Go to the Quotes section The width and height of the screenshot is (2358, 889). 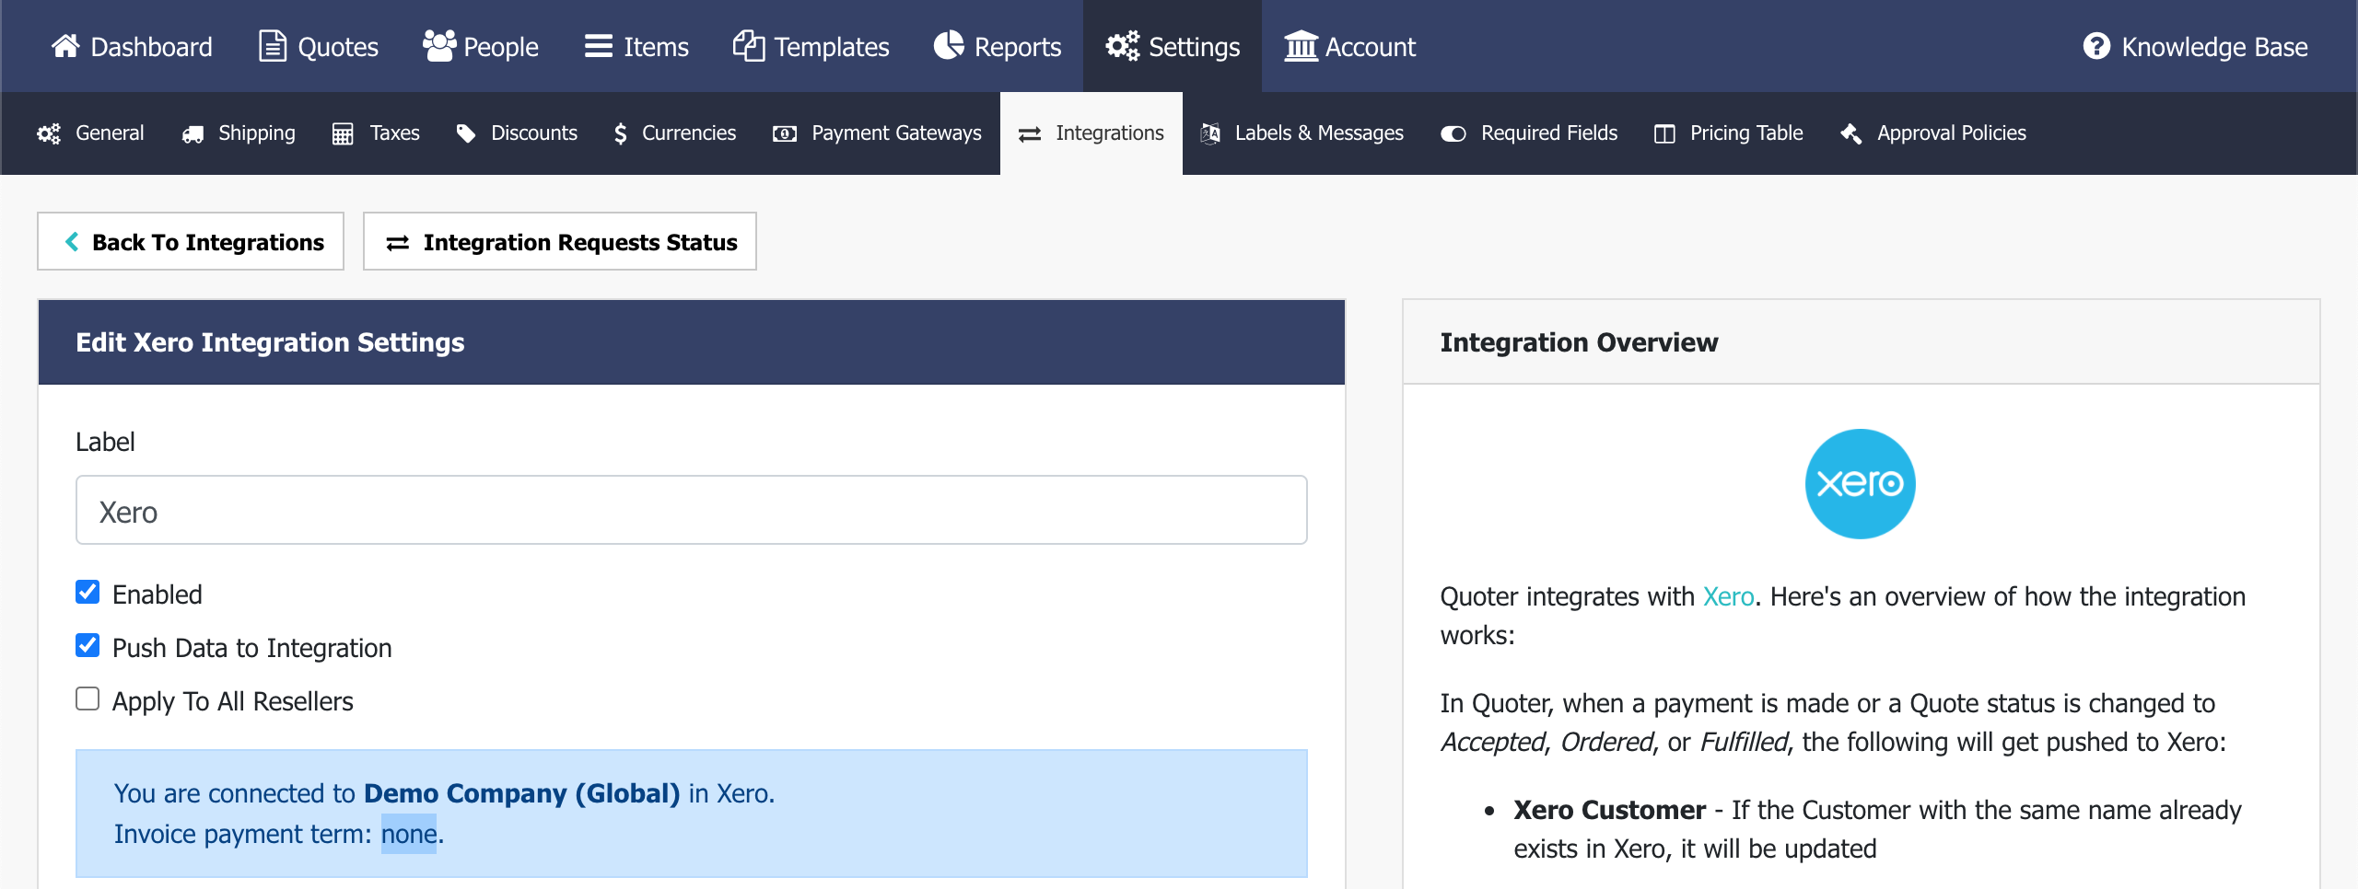coord(319,46)
